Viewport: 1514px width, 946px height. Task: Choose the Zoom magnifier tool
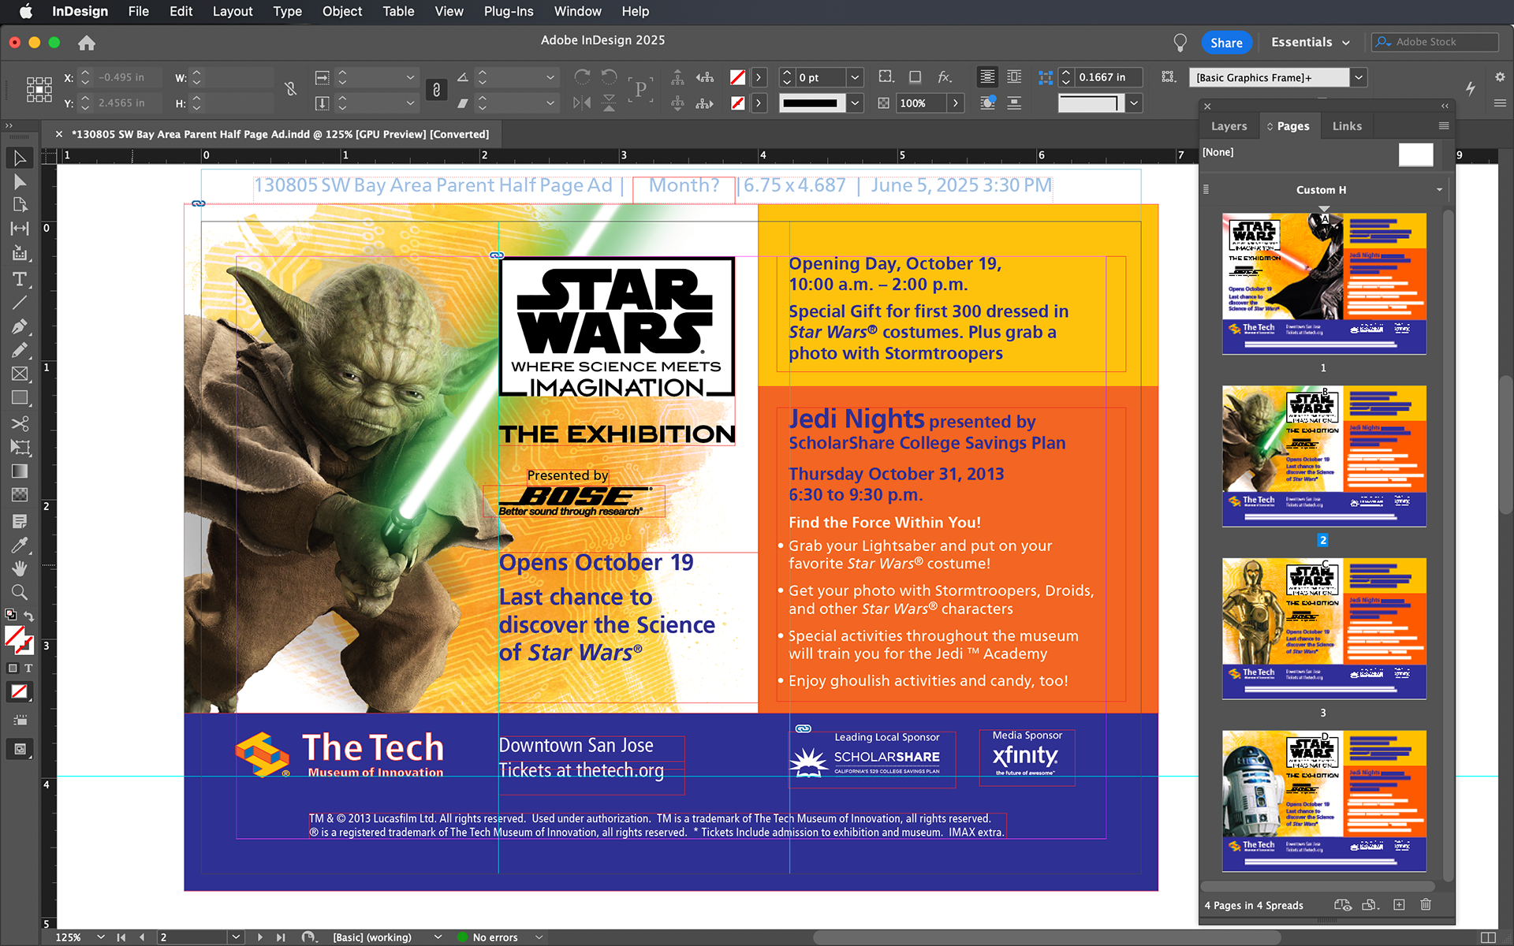(20, 592)
